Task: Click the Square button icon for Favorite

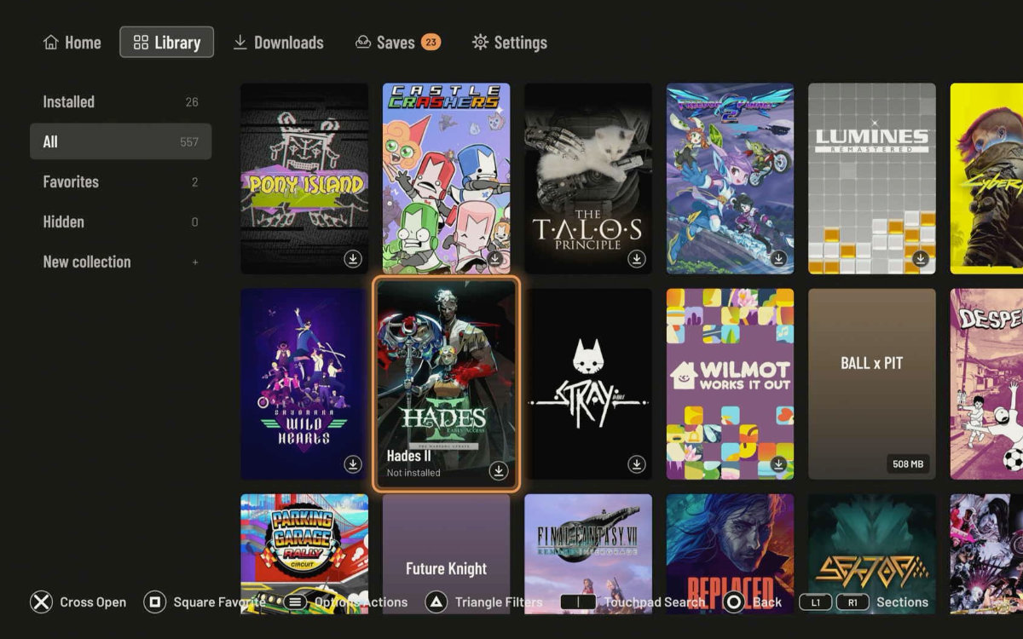Action: [154, 602]
